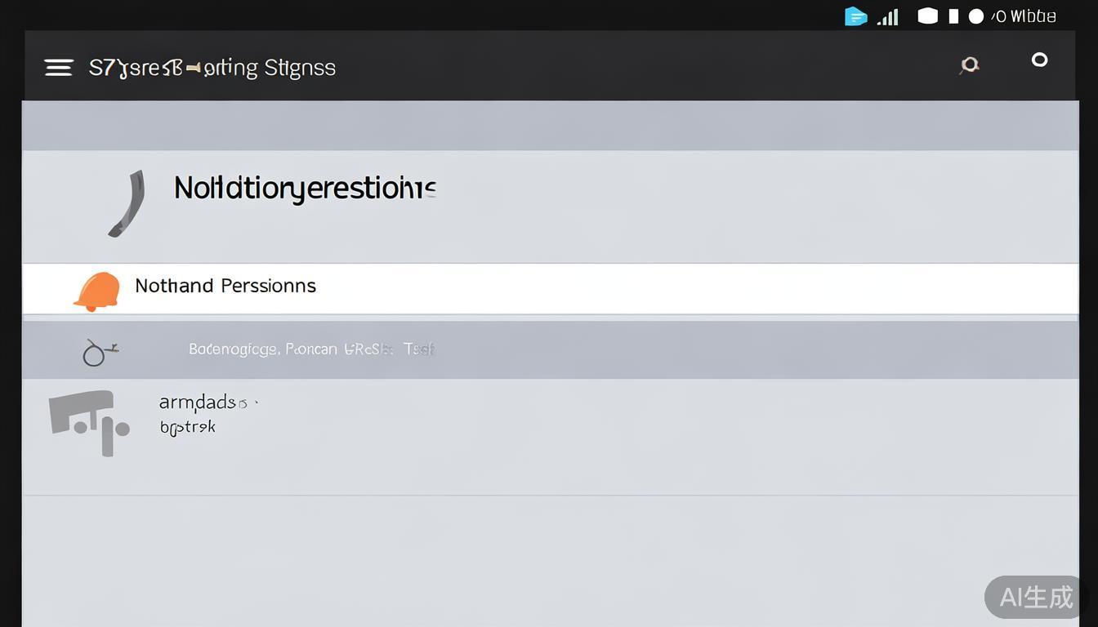
Task: Click the circle outline icon in dark row
Action: click(x=96, y=353)
